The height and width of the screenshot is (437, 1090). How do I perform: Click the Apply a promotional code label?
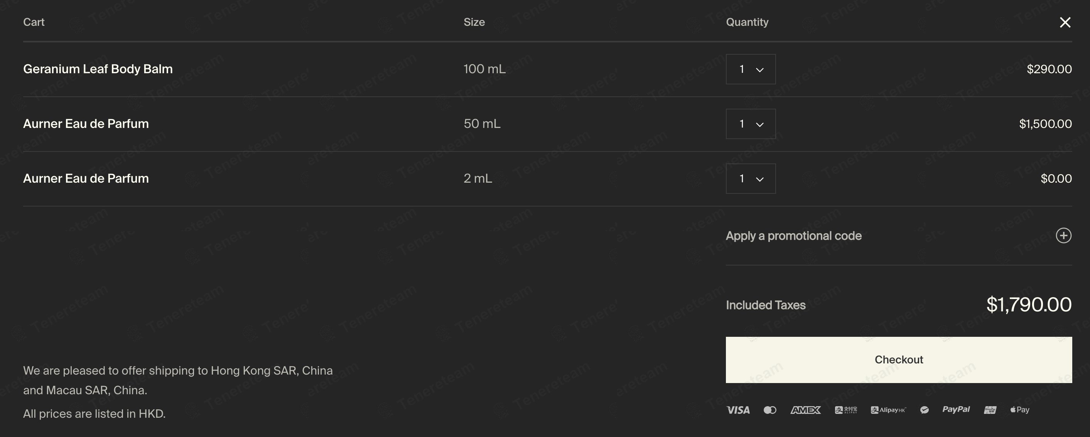(x=793, y=236)
